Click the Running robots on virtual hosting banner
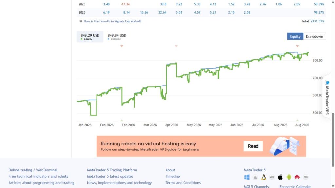Image resolution: width=335 pixels, height=188 pixels. (201, 146)
